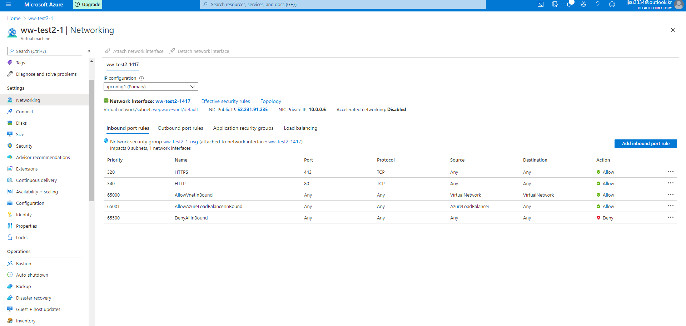Open the Azure portal hamburger menu

(x=9, y=4)
